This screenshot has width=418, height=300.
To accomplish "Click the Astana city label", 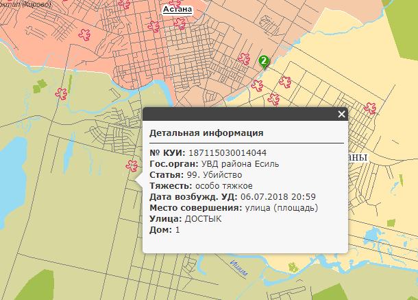I will pyautogui.click(x=177, y=10).
